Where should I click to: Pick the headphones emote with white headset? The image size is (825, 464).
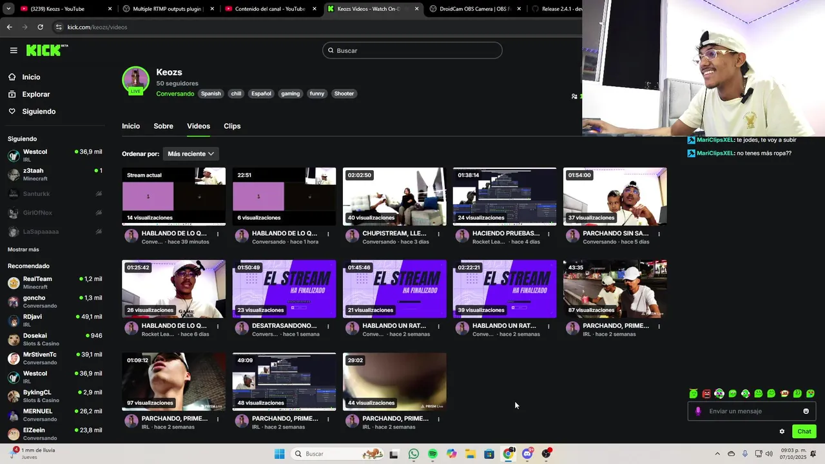pyautogui.click(x=719, y=394)
